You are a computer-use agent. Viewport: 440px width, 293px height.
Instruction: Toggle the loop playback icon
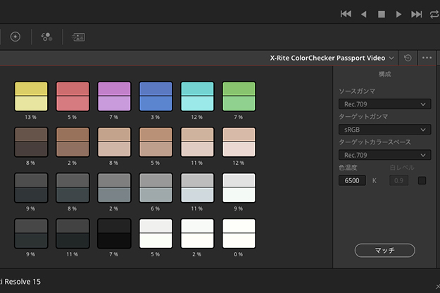434,14
